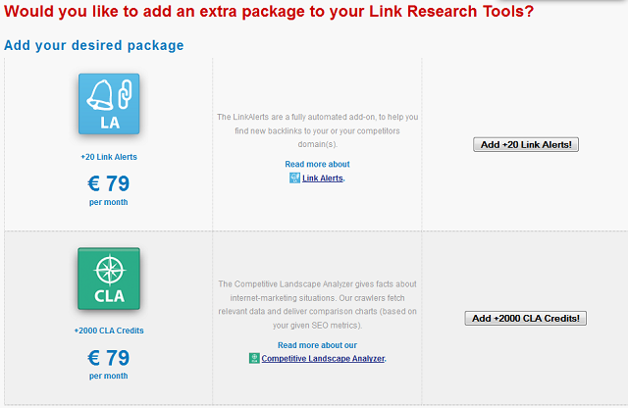Click the € 79 price under Link Alerts
The image size is (628, 408).
pyautogui.click(x=109, y=183)
